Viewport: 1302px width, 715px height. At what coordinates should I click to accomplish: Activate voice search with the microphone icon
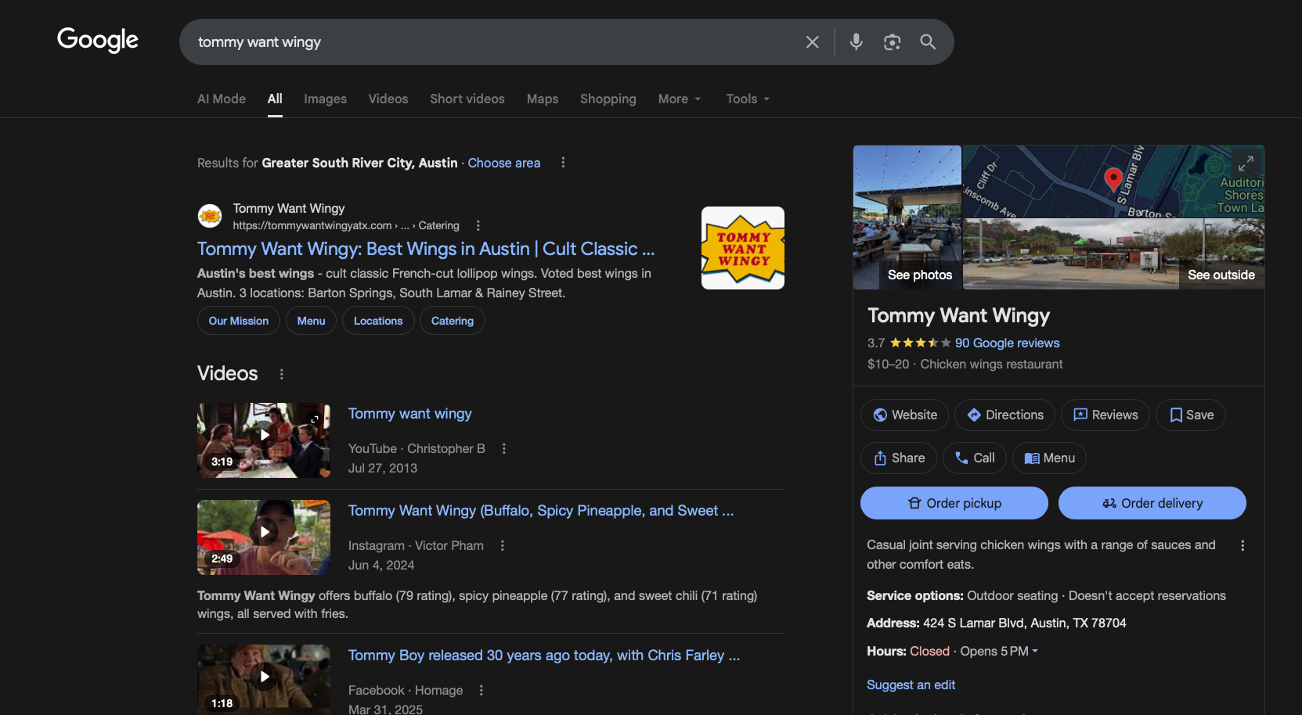[856, 41]
